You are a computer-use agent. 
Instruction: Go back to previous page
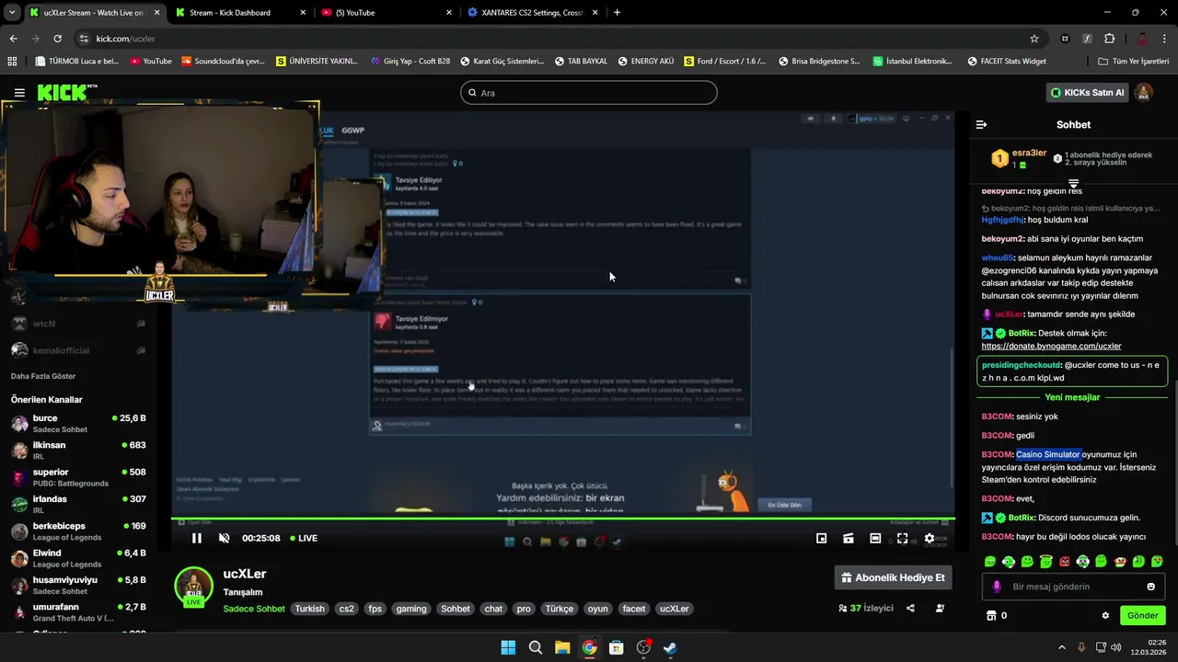pos(13,39)
